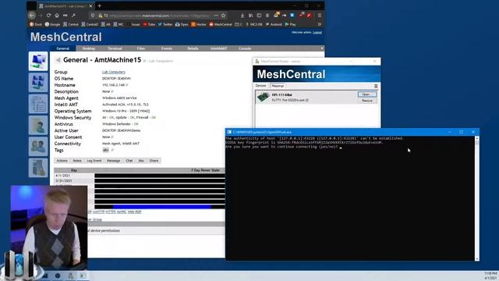Click the taskbar clock

[x=490, y=276]
